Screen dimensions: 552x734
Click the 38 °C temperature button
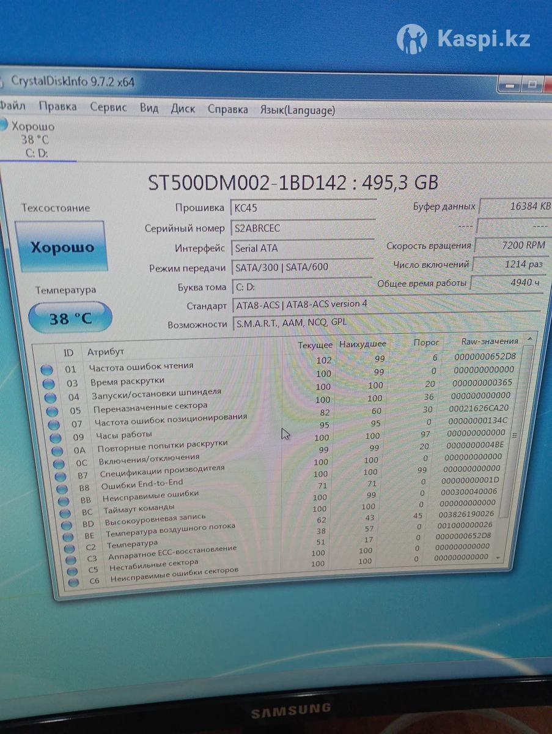[70, 317]
